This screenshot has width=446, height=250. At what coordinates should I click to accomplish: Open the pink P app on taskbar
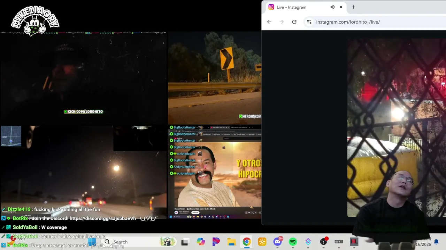(216, 242)
